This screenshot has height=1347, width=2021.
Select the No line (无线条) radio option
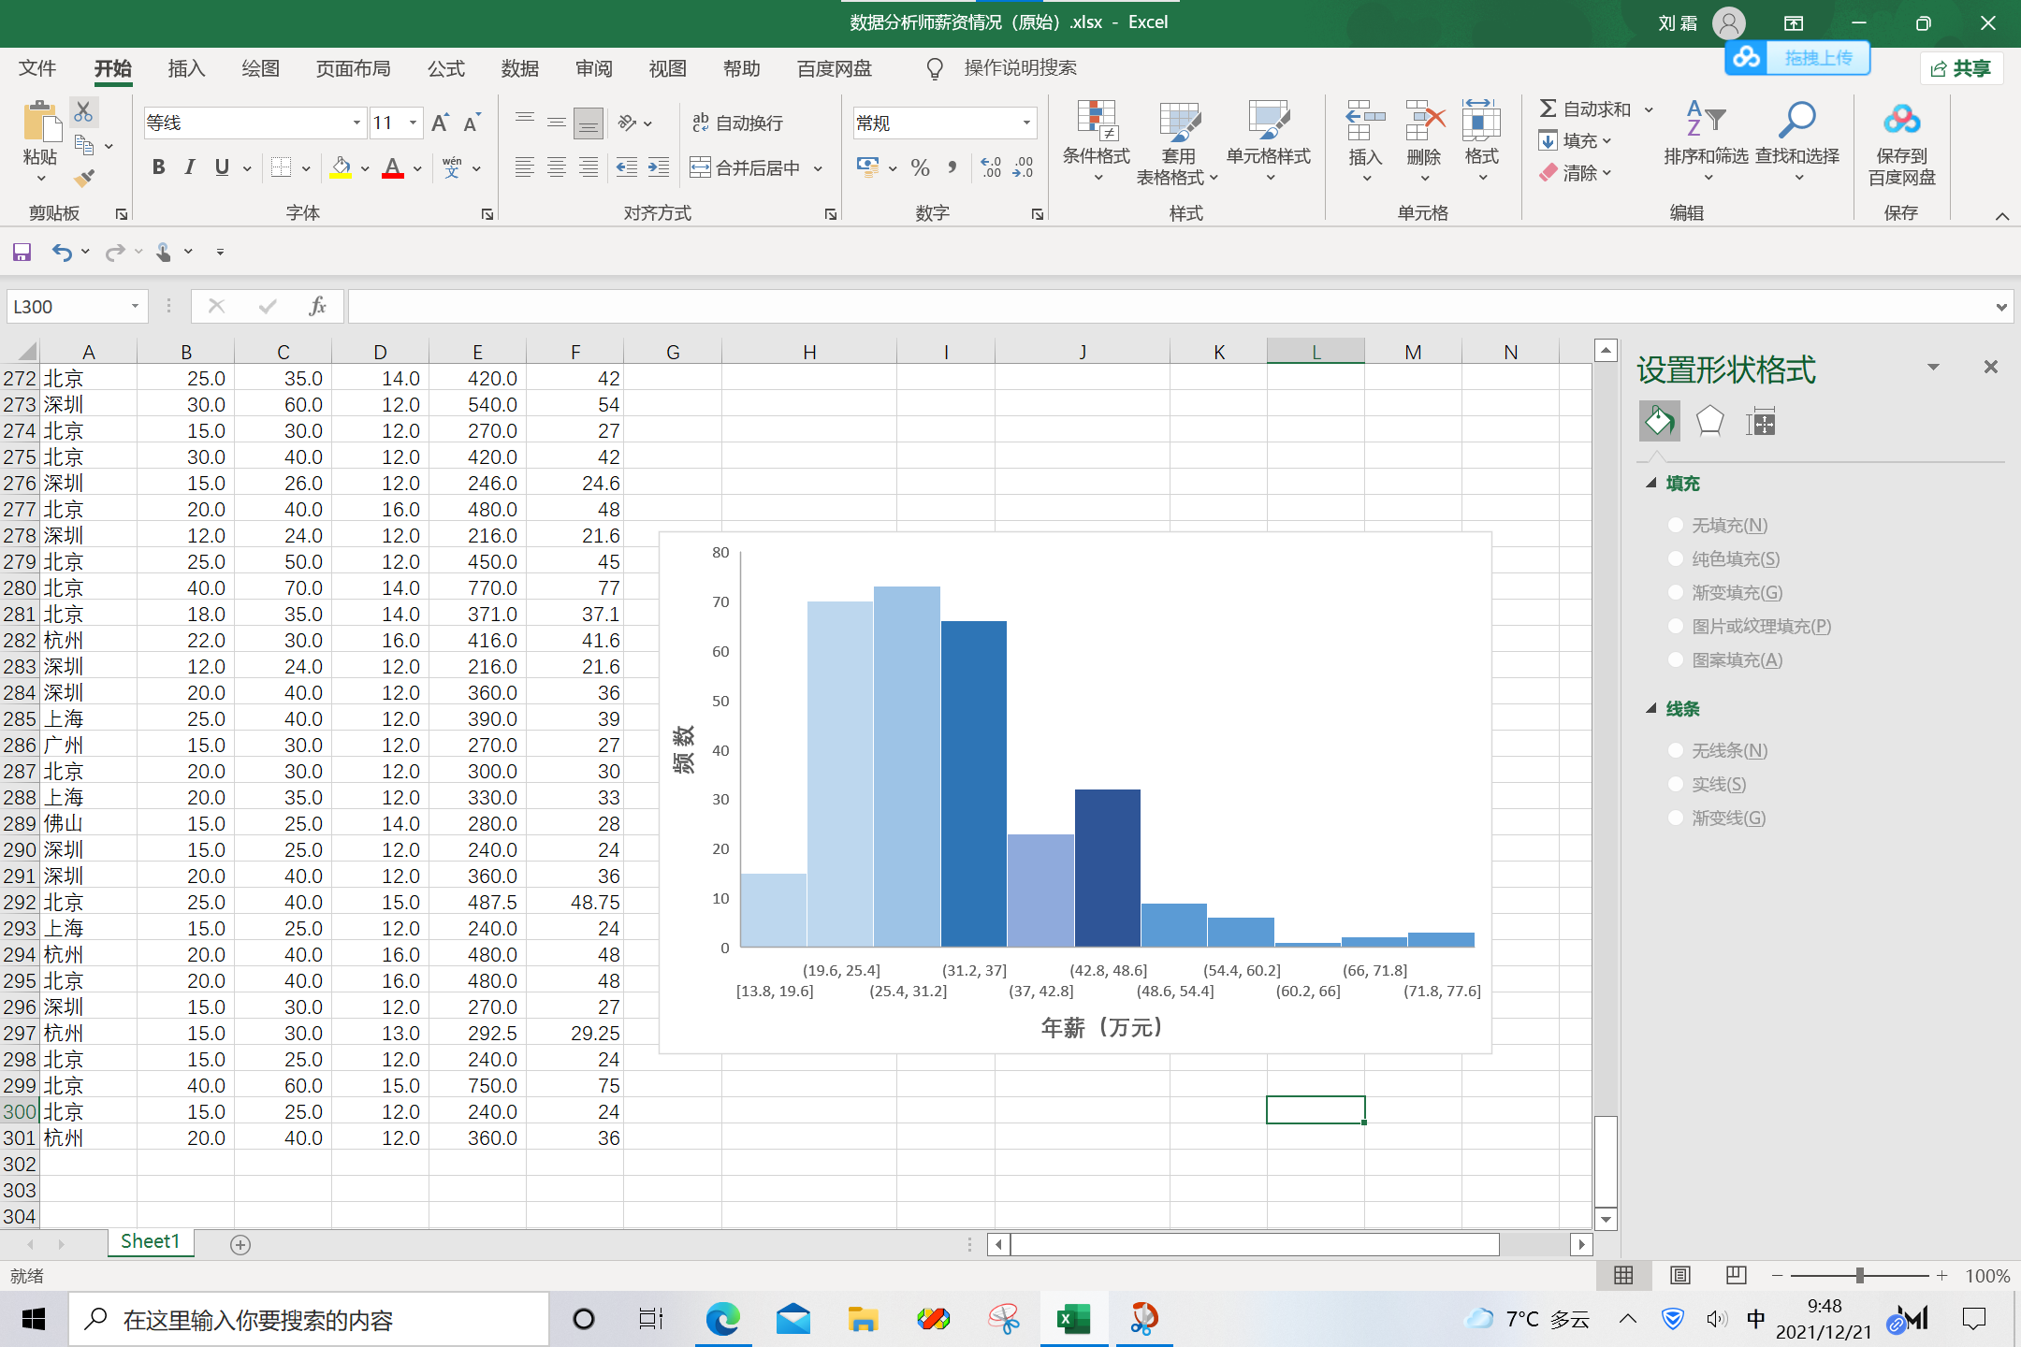(x=1676, y=750)
